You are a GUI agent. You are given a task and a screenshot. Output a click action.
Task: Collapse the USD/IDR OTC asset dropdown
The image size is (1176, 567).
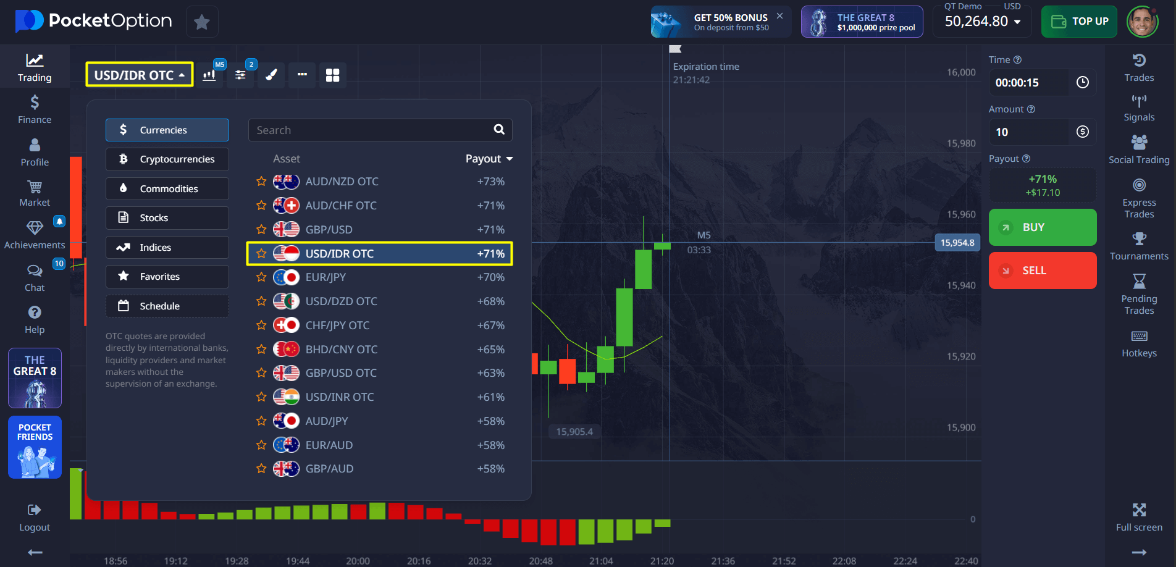(x=140, y=75)
